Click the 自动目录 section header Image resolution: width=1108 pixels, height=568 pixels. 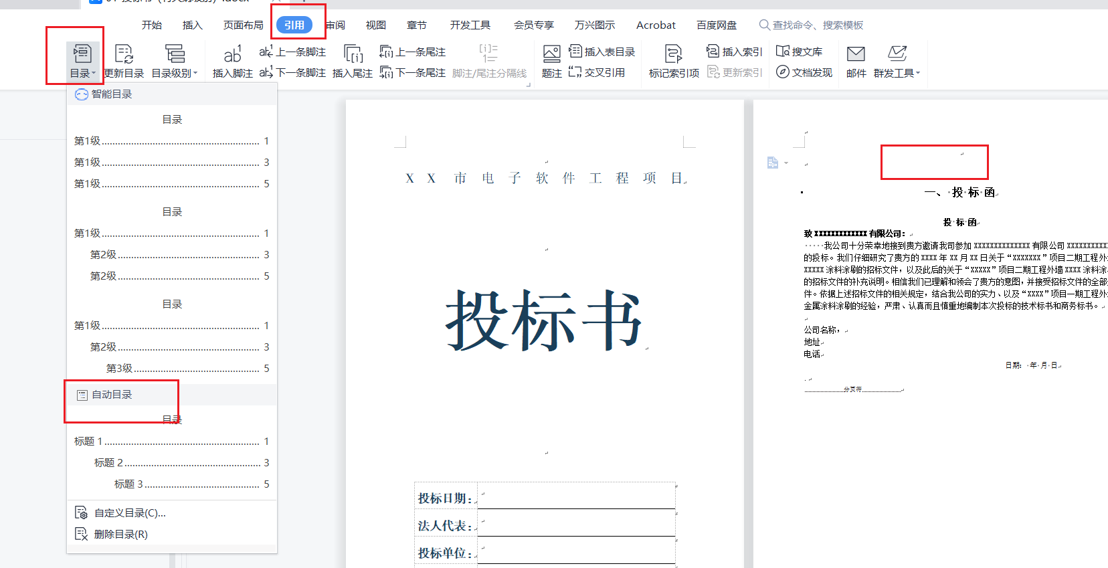[x=172, y=395]
